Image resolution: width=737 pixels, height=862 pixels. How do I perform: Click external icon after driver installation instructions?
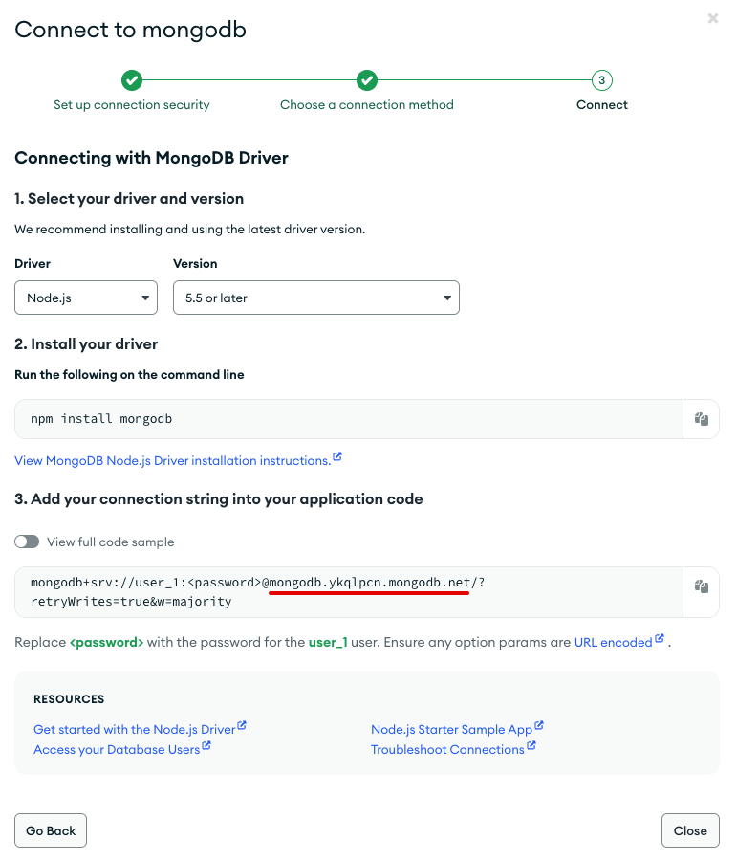click(x=337, y=457)
